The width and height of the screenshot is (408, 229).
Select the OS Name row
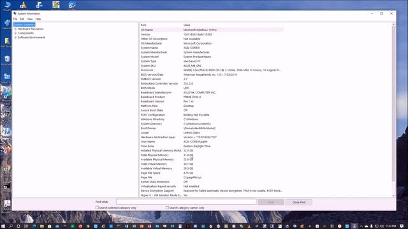coord(212,30)
